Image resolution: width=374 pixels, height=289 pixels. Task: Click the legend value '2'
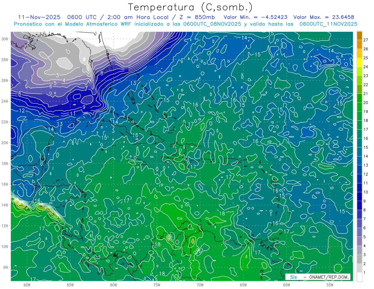click(x=365, y=264)
